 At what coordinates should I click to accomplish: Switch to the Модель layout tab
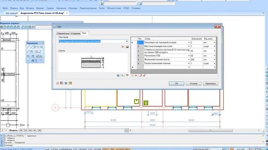coord(13,130)
